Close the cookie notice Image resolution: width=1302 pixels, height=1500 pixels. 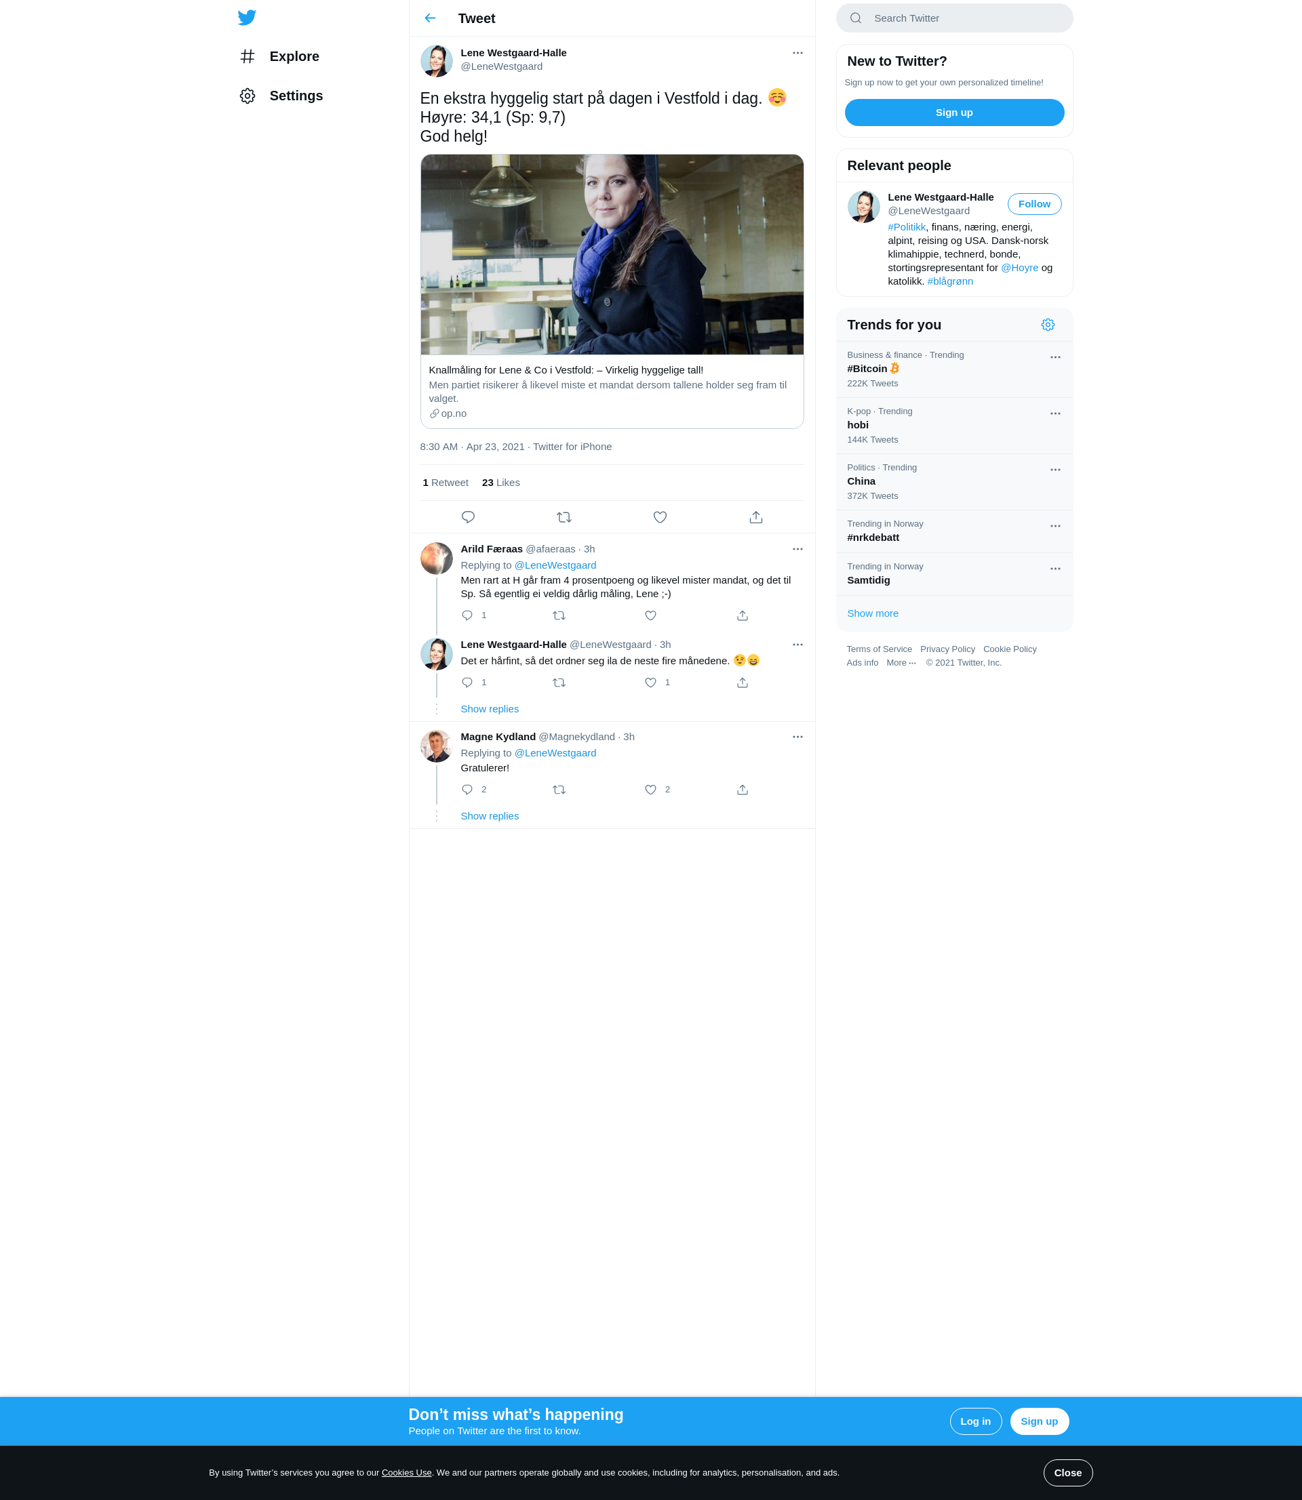[x=1067, y=1472]
